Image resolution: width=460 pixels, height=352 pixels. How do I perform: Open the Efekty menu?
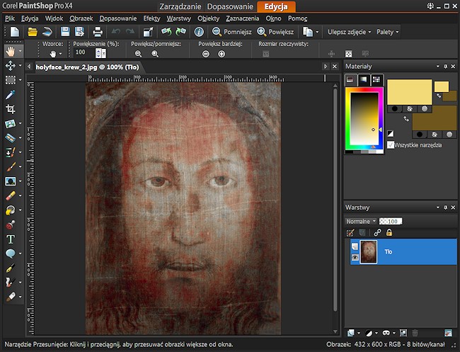point(151,18)
